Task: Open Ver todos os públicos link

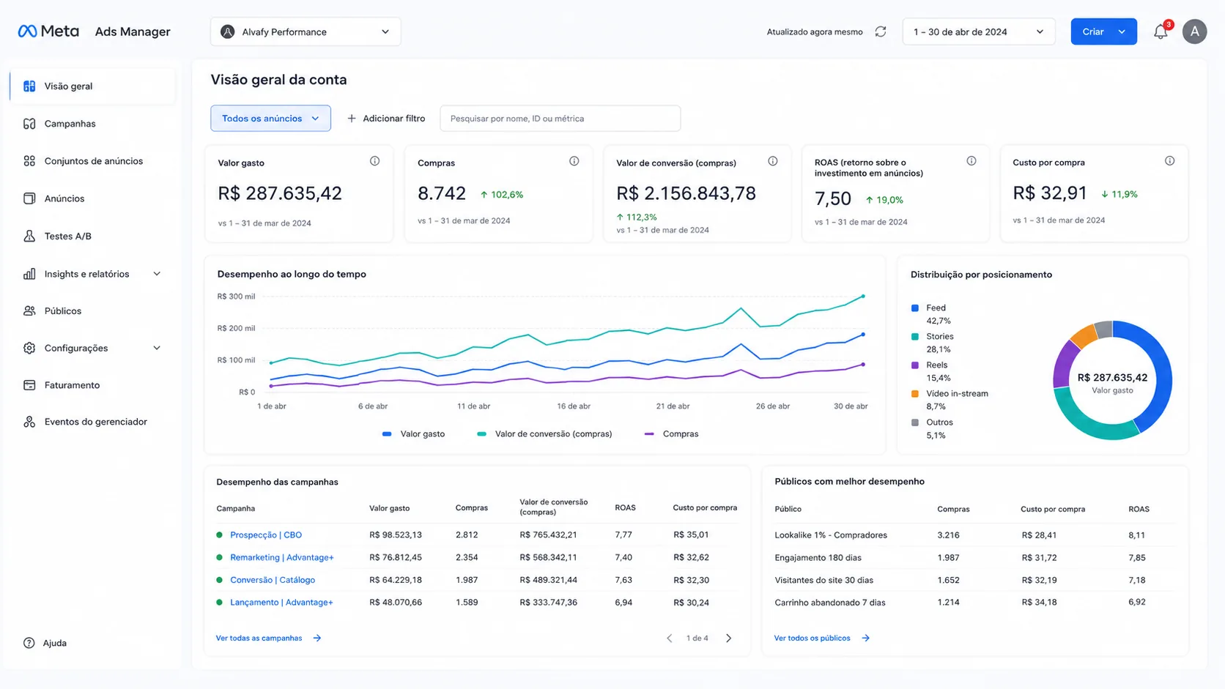Action: click(x=821, y=638)
